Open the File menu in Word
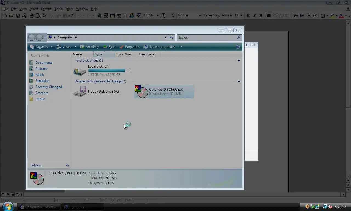The image size is (351, 211). tap(6, 9)
